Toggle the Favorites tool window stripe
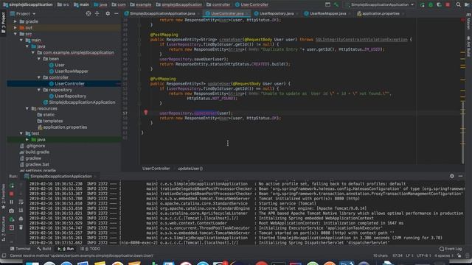This screenshot has height=265, width=472. point(3,197)
